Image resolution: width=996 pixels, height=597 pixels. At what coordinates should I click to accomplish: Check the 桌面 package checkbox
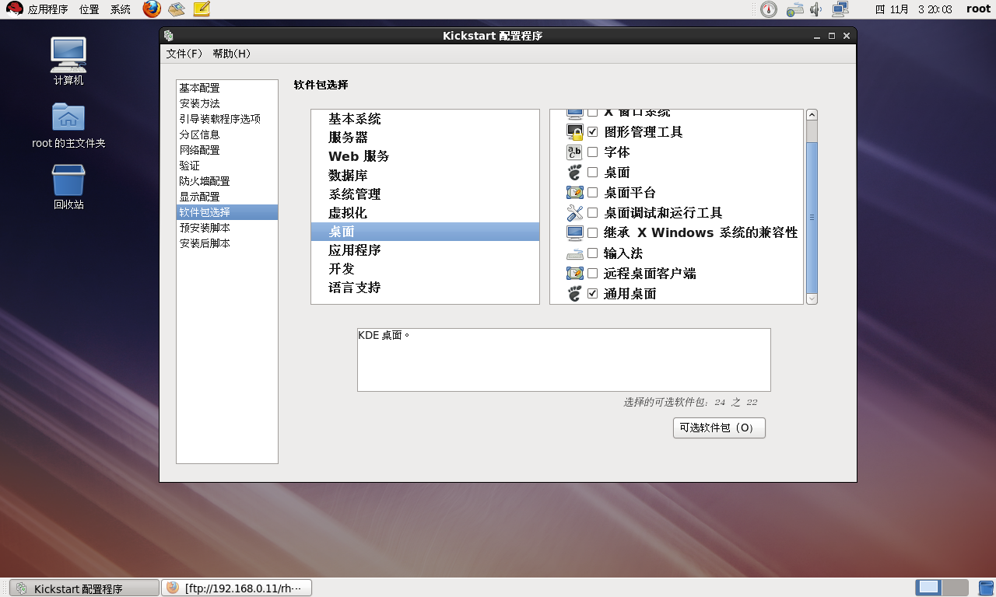593,173
